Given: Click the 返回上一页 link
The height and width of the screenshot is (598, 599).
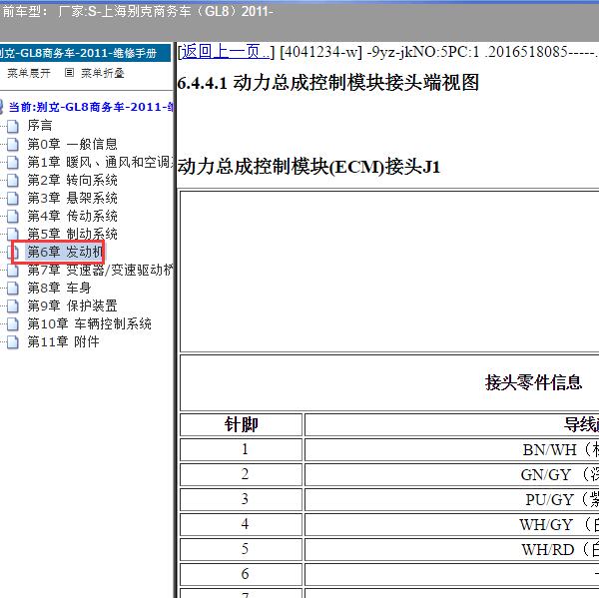Looking at the screenshot, I should tap(225, 52).
